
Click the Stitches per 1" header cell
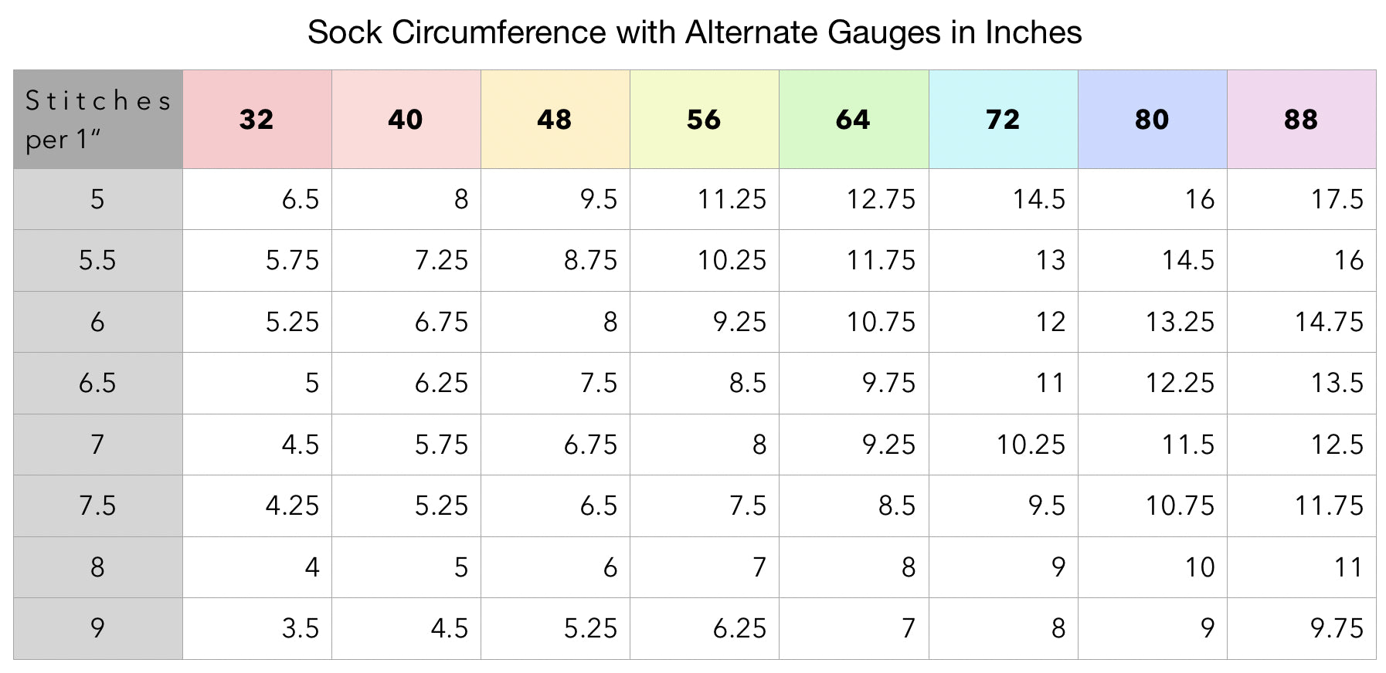click(97, 120)
